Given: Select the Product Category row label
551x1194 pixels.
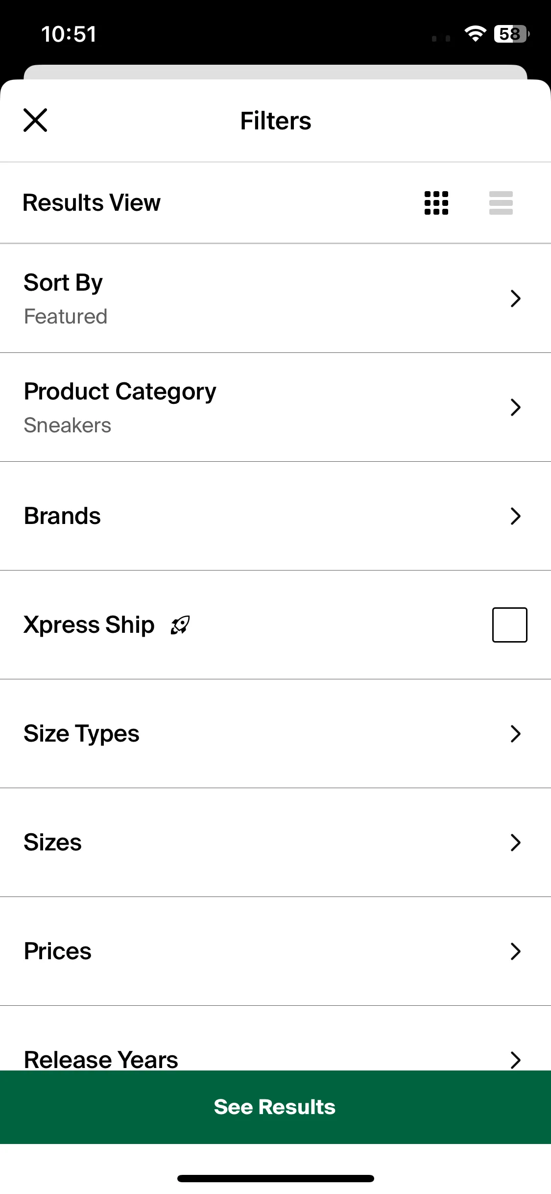Looking at the screenshot, I should 120,392.
